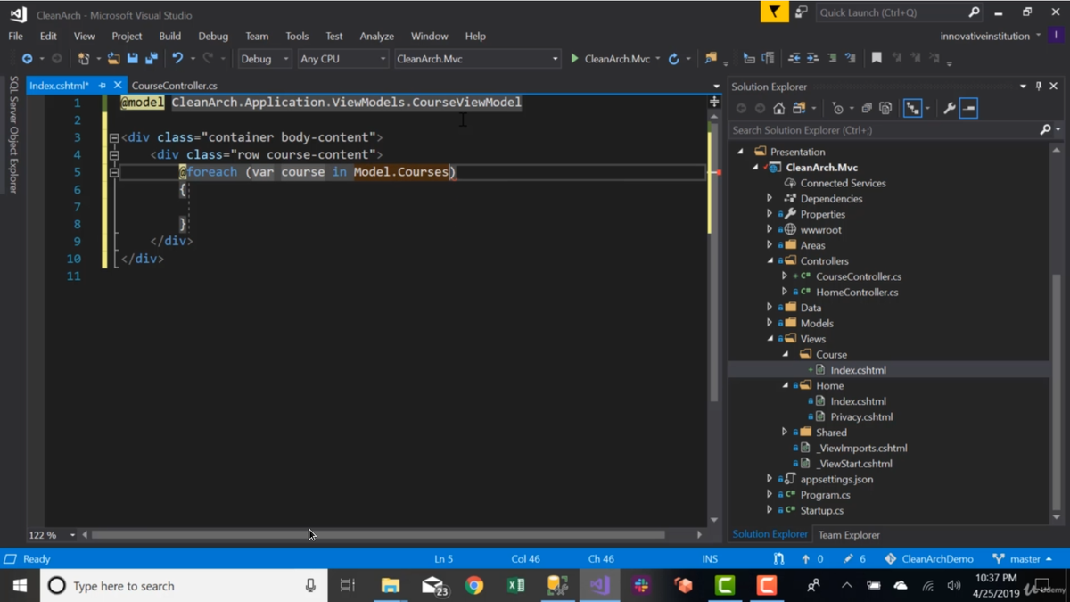The image size is (1070, 602).
Task: Open Pending Changes Filter clock icon
Action: coord(837,109)
